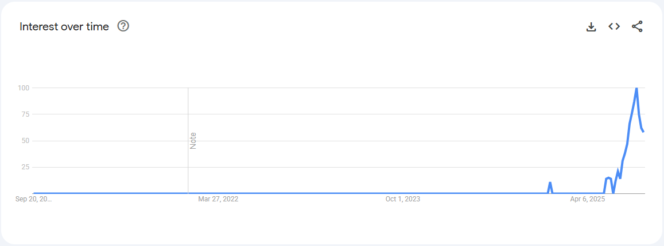Click the Interest over time heading
Image resolution: width=664 pixels, height=246 pixels.
click(64, 26)
